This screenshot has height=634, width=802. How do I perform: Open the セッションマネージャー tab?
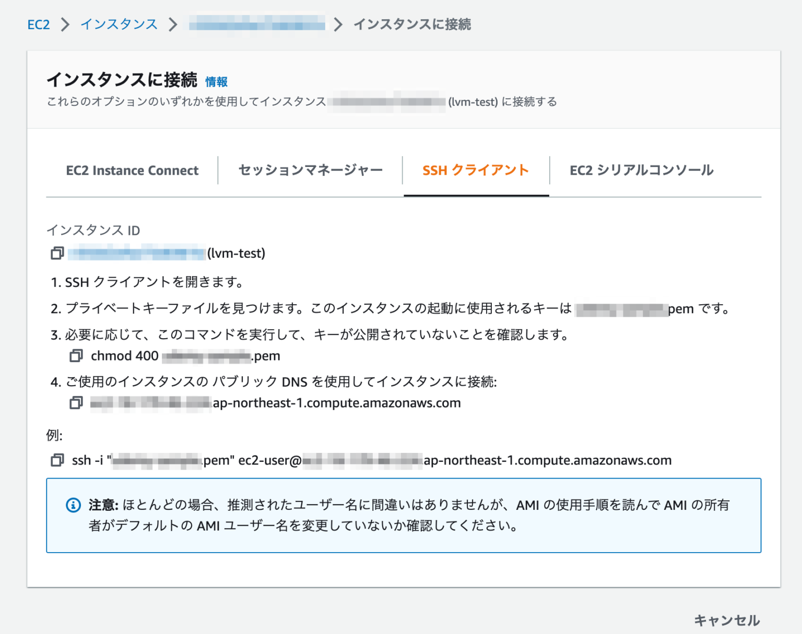(x=310, y=170)
